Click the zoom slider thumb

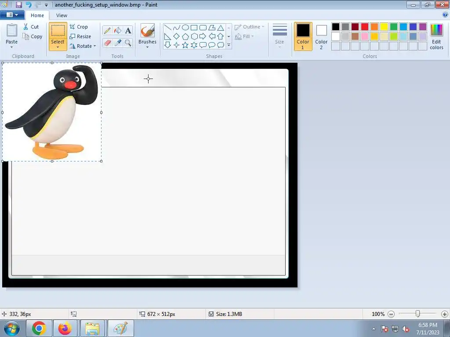[418, 314]
